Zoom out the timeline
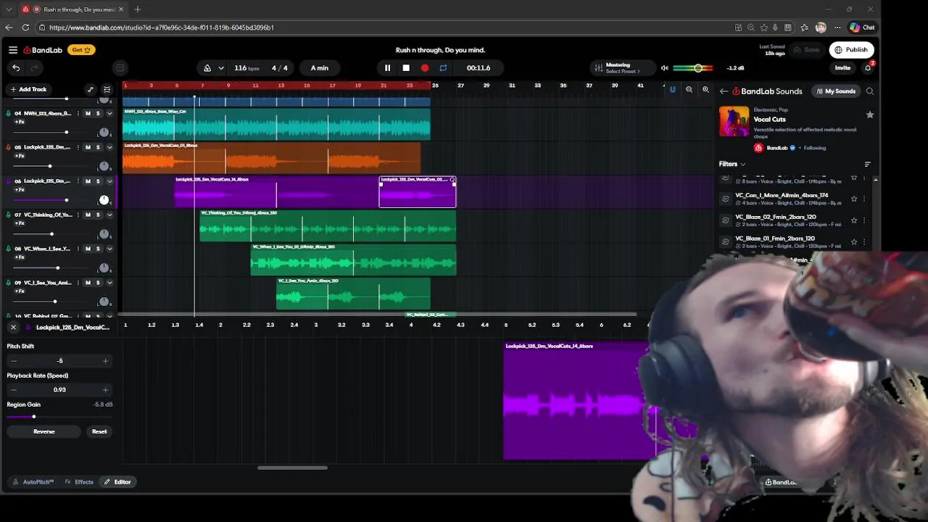 (x=689, y=89)
